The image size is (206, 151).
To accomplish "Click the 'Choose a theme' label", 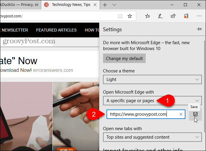I will pos(119,71).
